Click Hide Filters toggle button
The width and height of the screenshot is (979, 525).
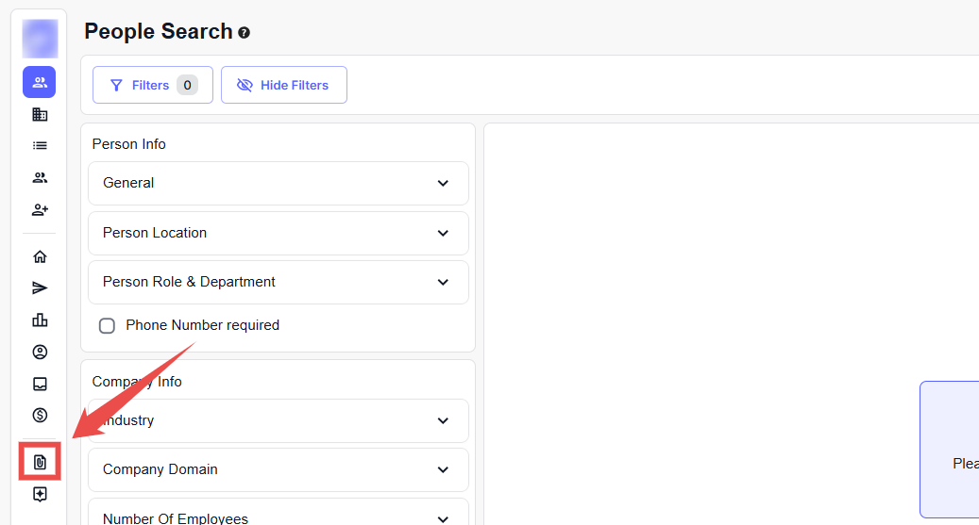coord(283,85)
